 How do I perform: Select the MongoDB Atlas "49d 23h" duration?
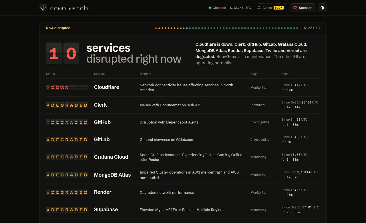coord(293,177)
